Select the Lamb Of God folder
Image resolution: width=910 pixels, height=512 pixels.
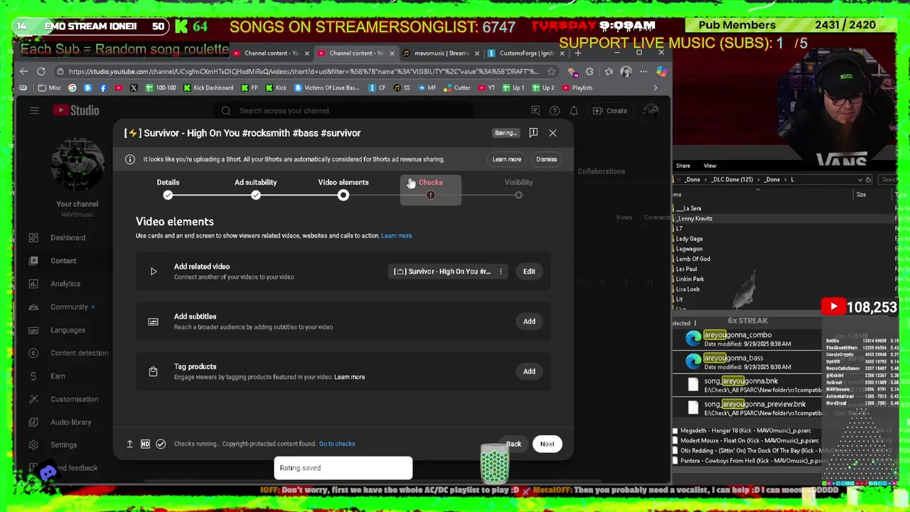pos(693,259)
